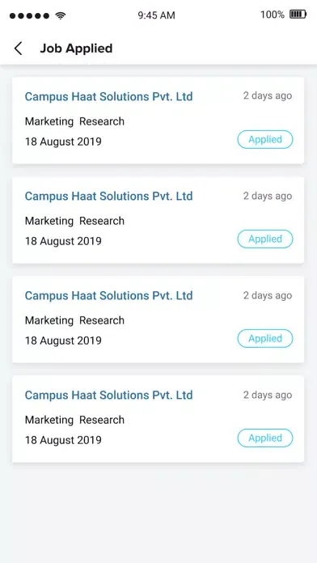317x563 pixels.
Task: Tap Applied button on first job card
Action: pyautogui.click(x=265, y=139)
